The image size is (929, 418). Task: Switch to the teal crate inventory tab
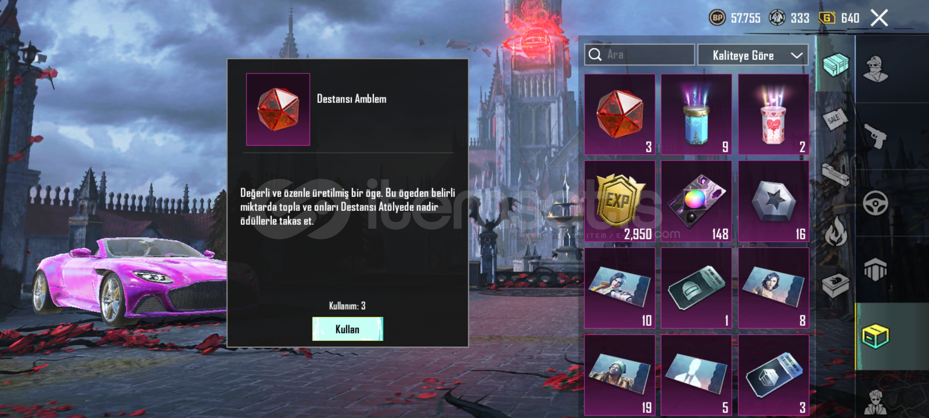pos(836,65)
